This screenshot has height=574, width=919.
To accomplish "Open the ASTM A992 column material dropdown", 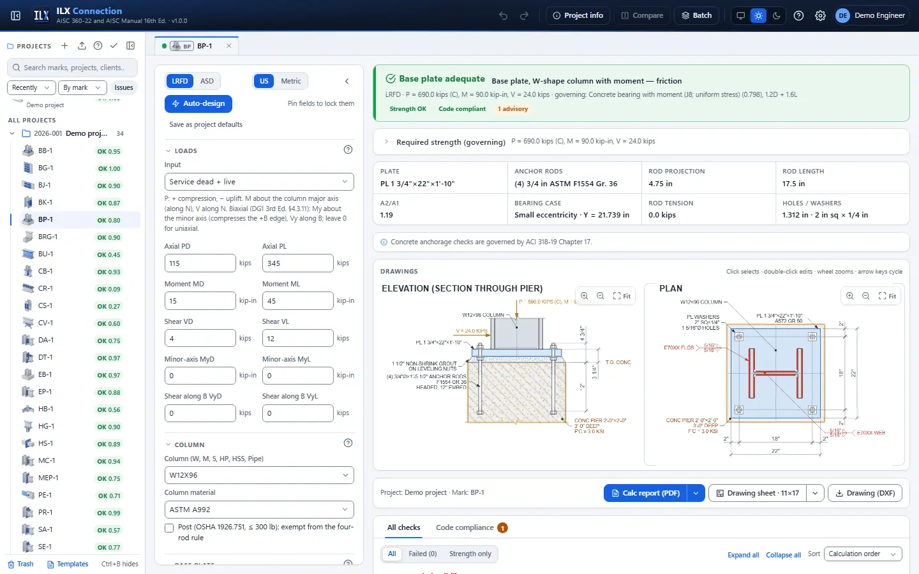I will pos(259,510).
